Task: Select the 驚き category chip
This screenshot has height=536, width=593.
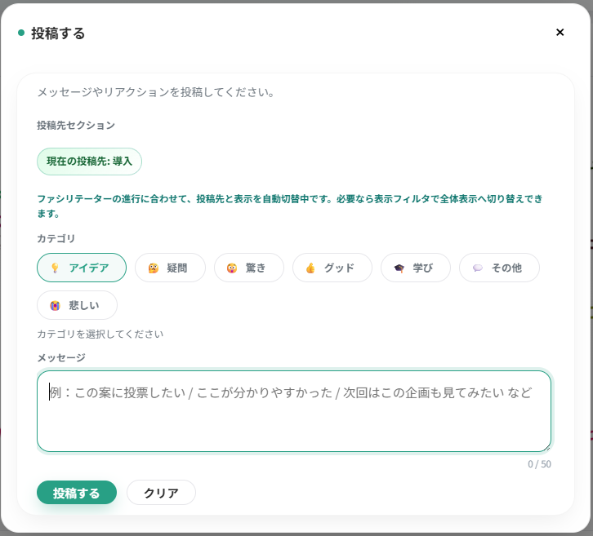Action: click(249, 268)
